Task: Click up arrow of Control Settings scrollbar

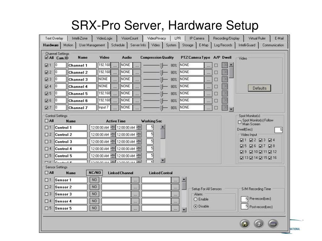Action: tap(163, 127)
